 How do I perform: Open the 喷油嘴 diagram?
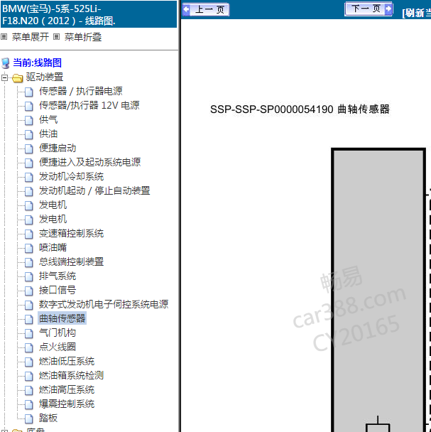pos(53,247)
